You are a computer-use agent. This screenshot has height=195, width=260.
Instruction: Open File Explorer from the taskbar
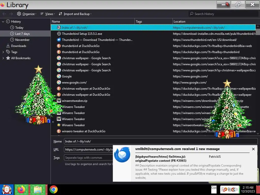tap(38, 190)
